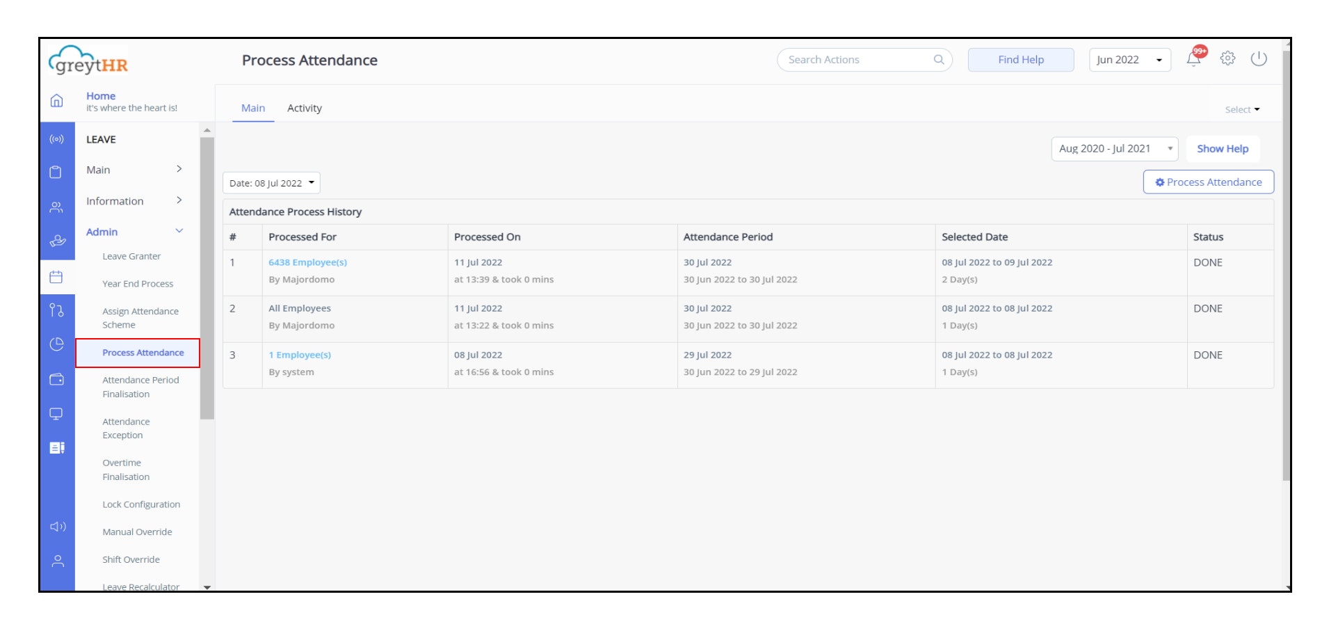Open the settings gear icon
The width and height of the screenshot is (1329, 631).
[x=1227, y=59]
